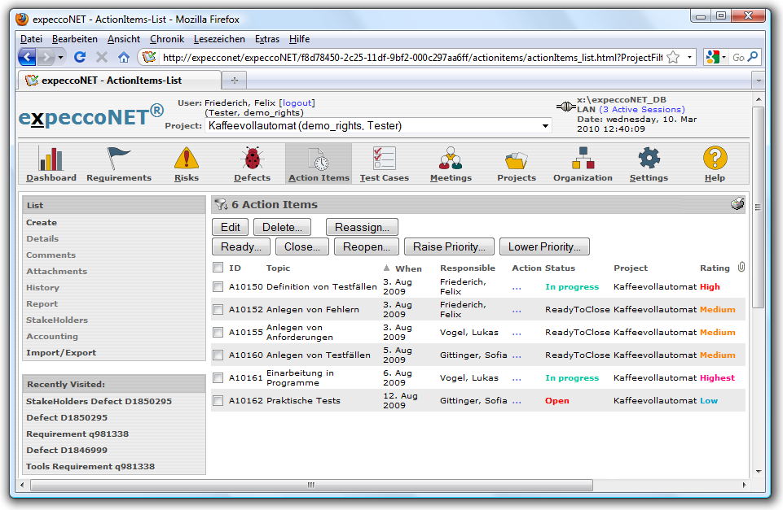Toggle the select-all checkbox in the header row

click(218, 268)
